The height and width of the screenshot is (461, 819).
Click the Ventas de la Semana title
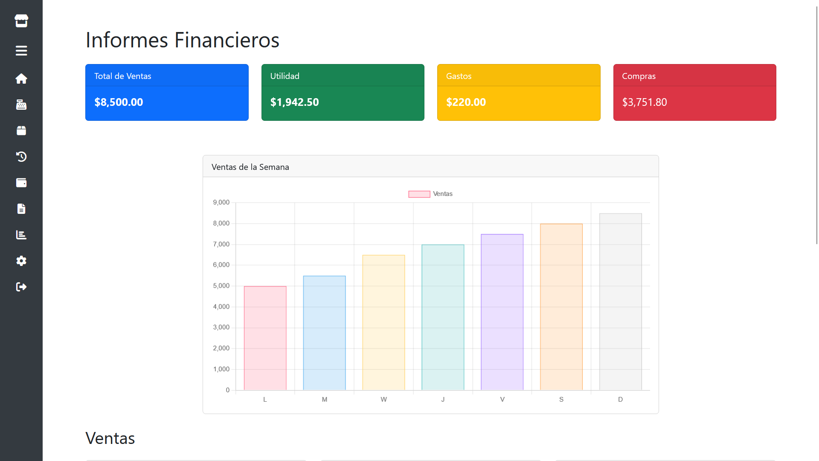250,167
